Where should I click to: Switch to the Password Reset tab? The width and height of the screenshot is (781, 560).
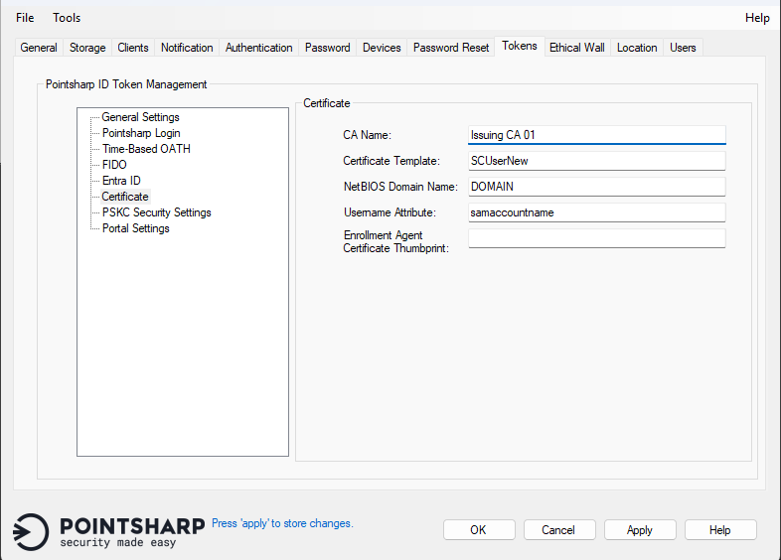(x=451, y=48)
